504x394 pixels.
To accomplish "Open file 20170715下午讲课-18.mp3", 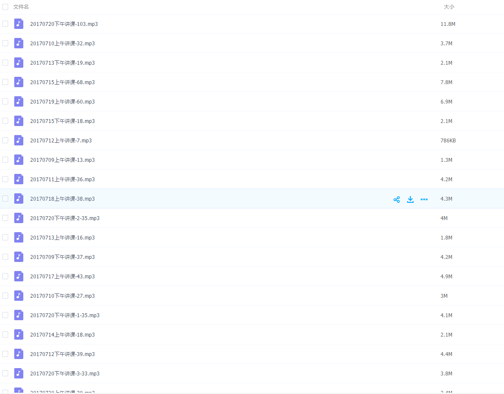I will [63, 121].
